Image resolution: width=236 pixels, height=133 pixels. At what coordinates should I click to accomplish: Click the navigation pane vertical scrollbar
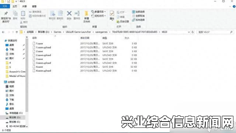click(27, 75)
